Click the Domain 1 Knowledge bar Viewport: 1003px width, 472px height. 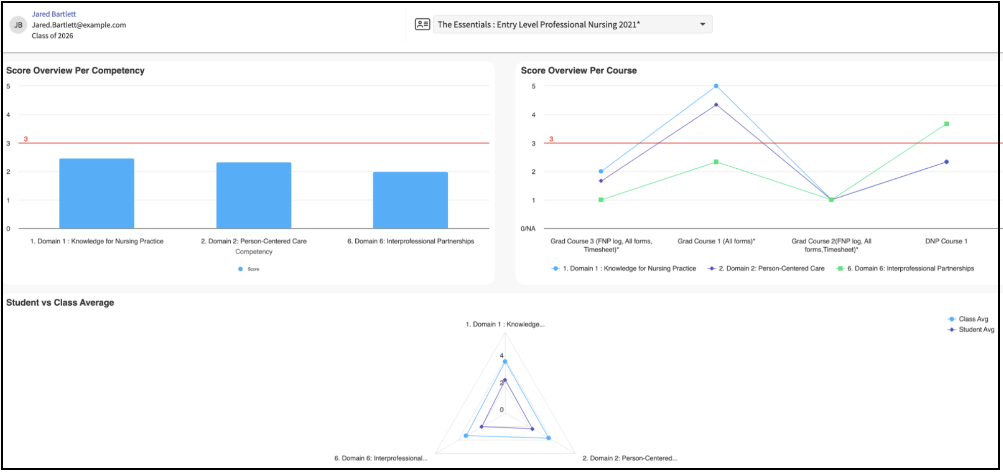(x=97, y=194)
